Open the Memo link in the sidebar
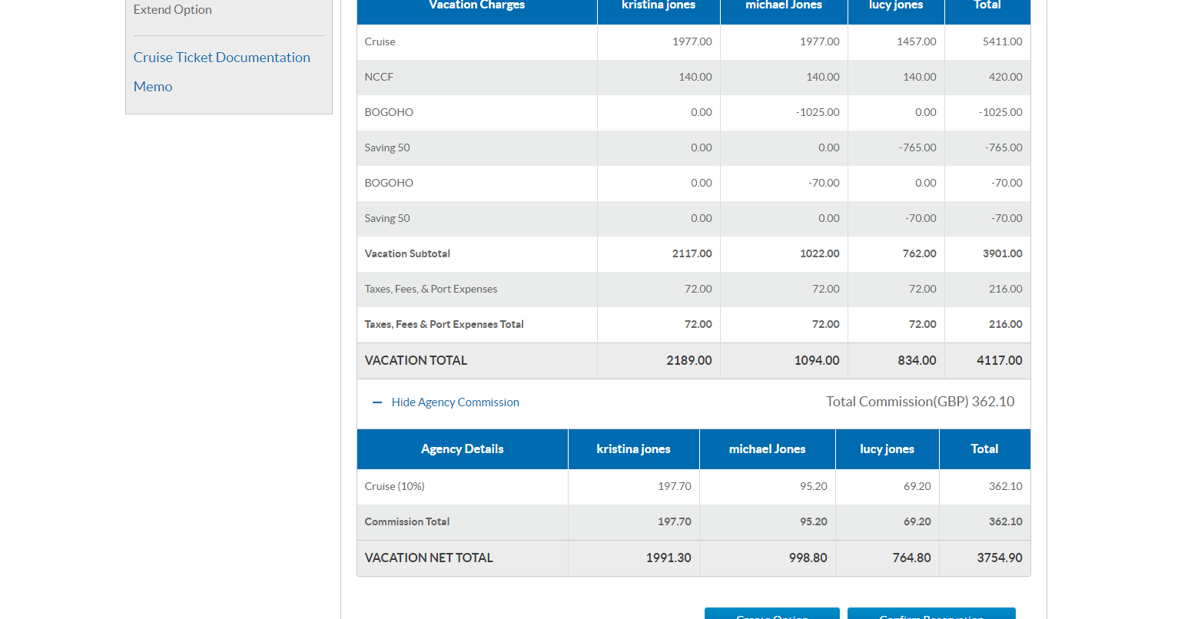 pos(153,87)
